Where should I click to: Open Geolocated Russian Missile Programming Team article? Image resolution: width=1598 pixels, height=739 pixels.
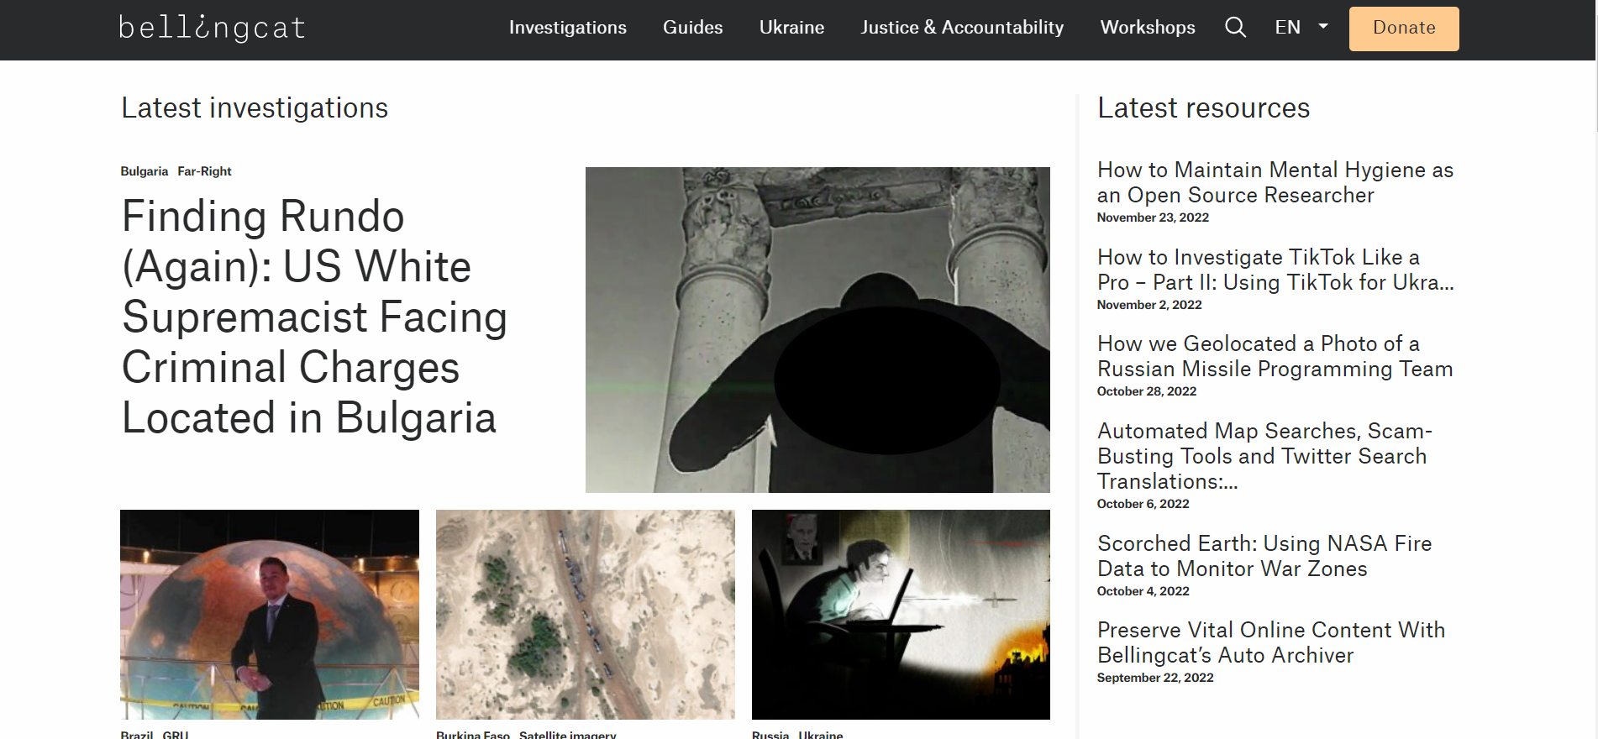click(x=1275, y=356)
